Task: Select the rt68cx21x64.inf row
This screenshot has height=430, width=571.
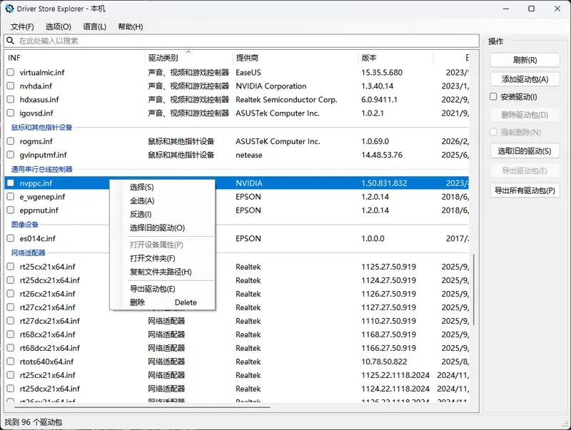Action: (237, 334)
